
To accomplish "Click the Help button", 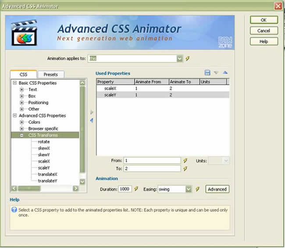I will point(264,42).
